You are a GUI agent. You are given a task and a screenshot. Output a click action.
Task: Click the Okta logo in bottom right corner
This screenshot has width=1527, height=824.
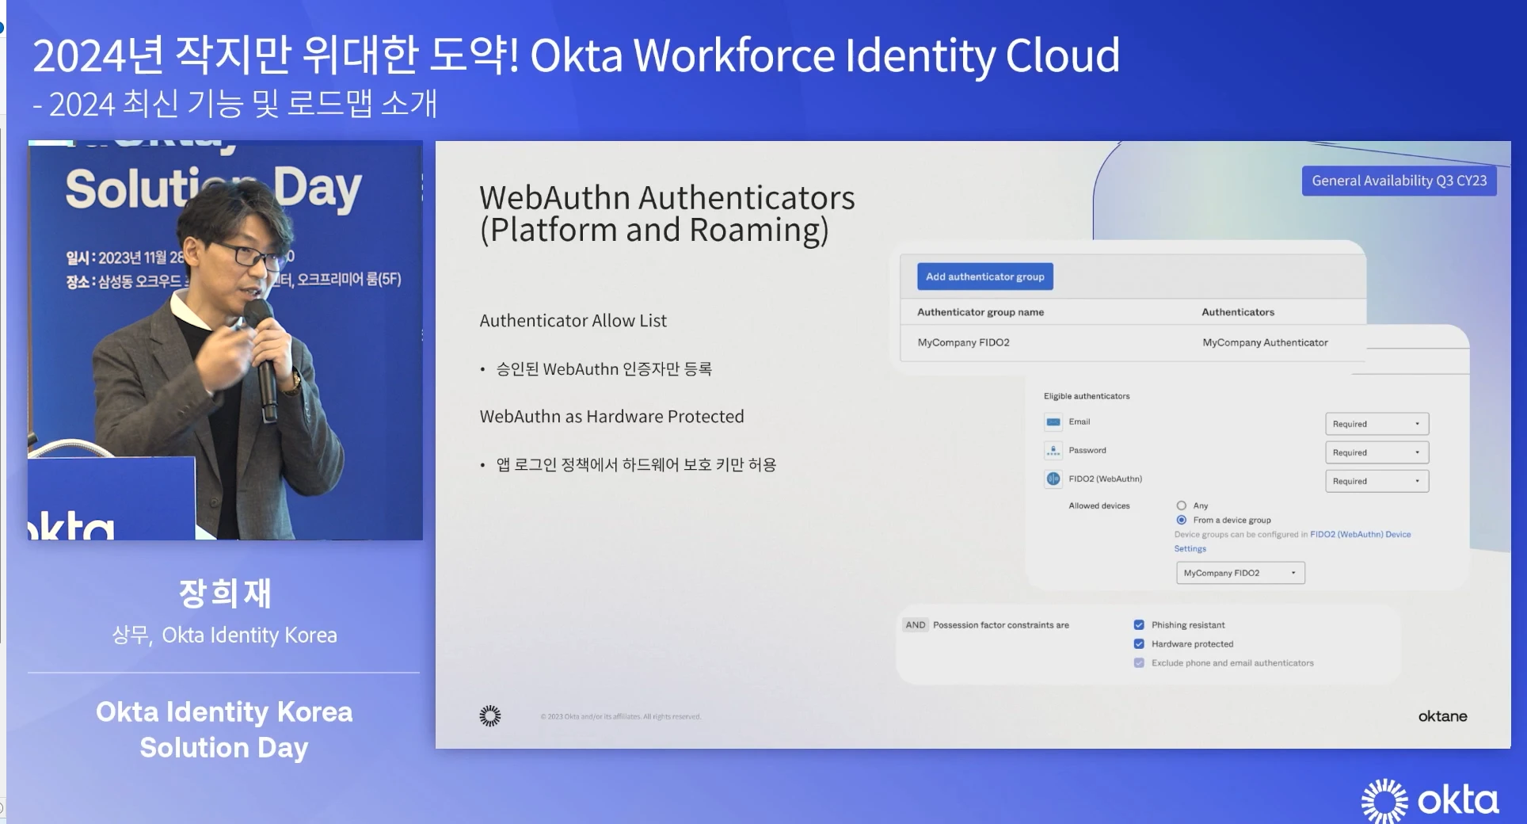coord(1430,801)
